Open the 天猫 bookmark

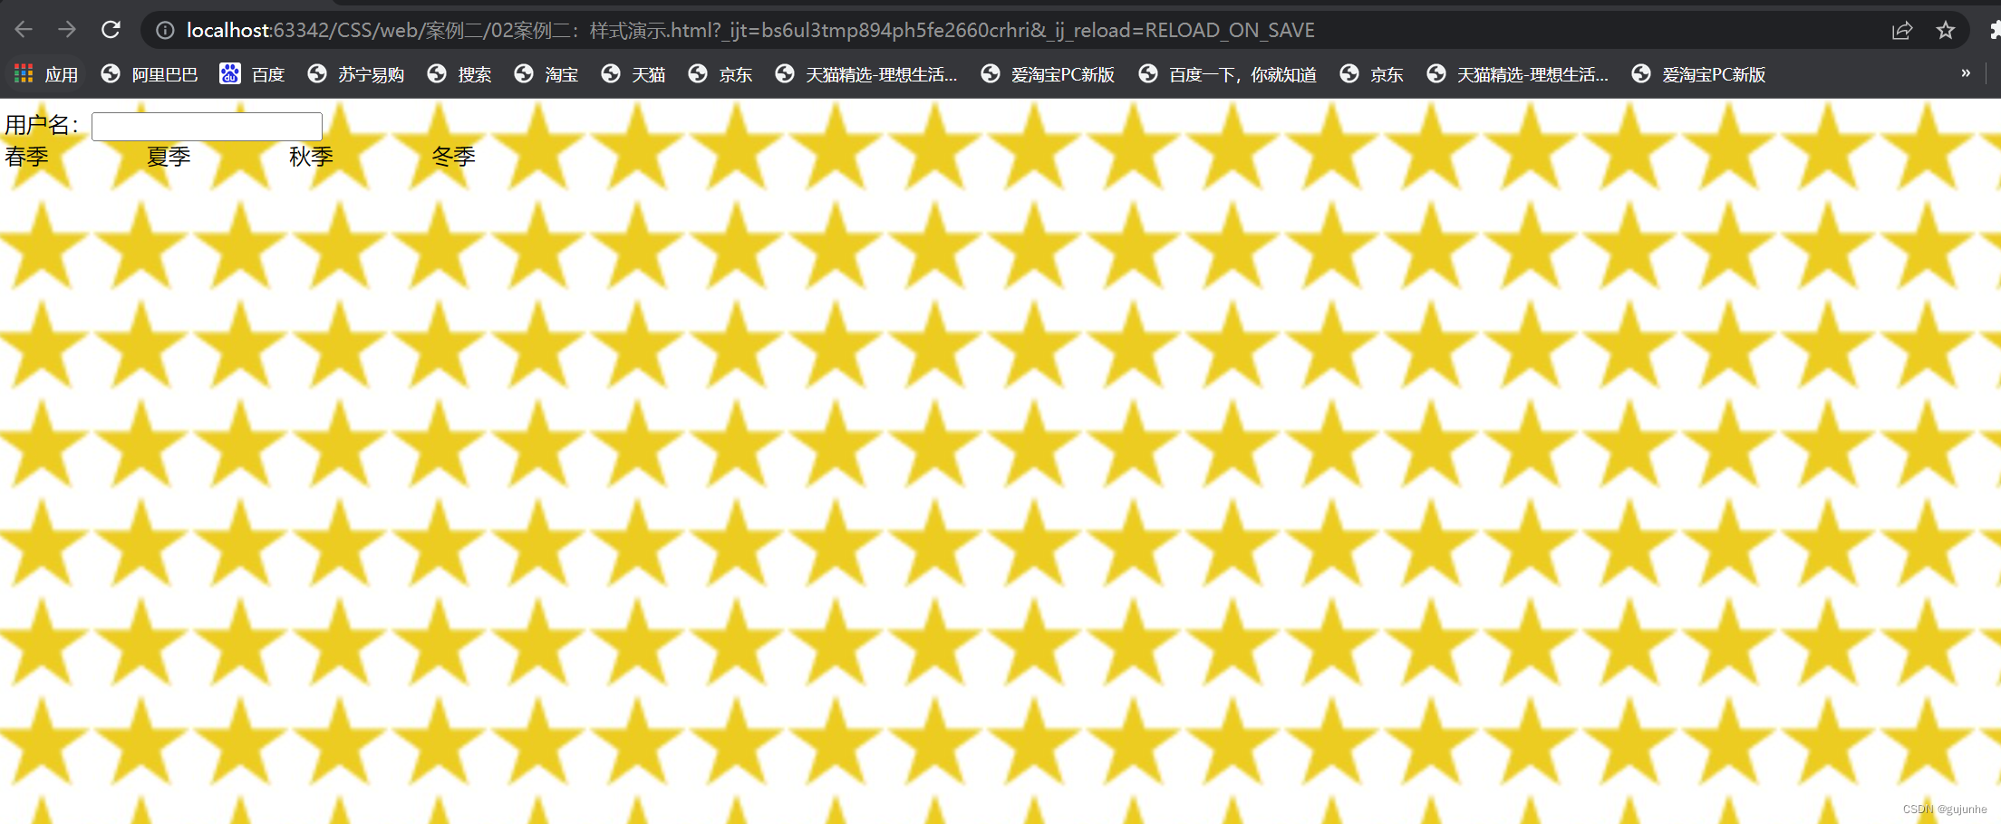coord(633,74)
